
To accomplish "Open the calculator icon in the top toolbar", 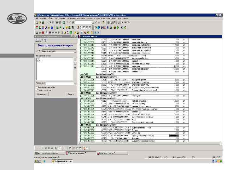I will [x=108, y=22].
